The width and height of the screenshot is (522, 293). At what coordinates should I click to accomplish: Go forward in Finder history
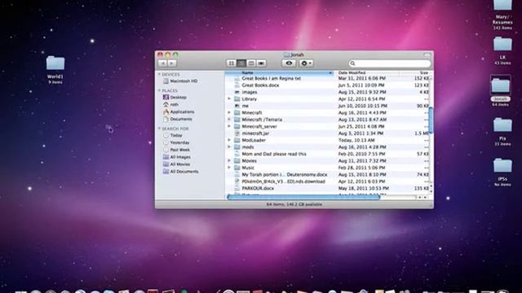click(x=172, y=63)
